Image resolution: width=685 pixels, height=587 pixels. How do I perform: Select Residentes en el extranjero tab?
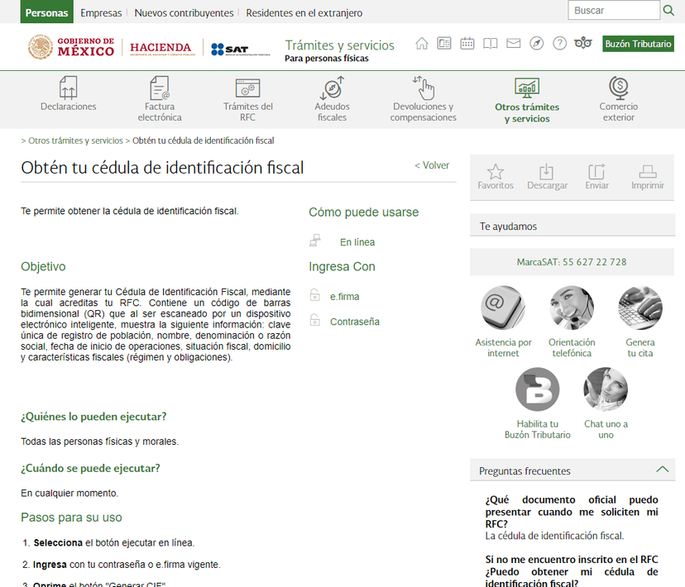[304, 12]
